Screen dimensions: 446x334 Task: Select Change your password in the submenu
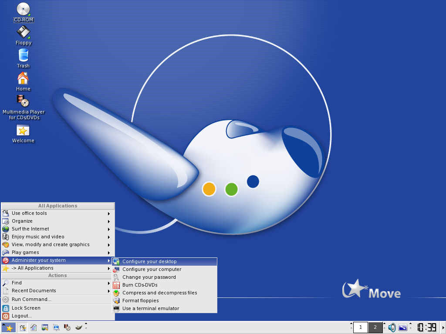165,277
